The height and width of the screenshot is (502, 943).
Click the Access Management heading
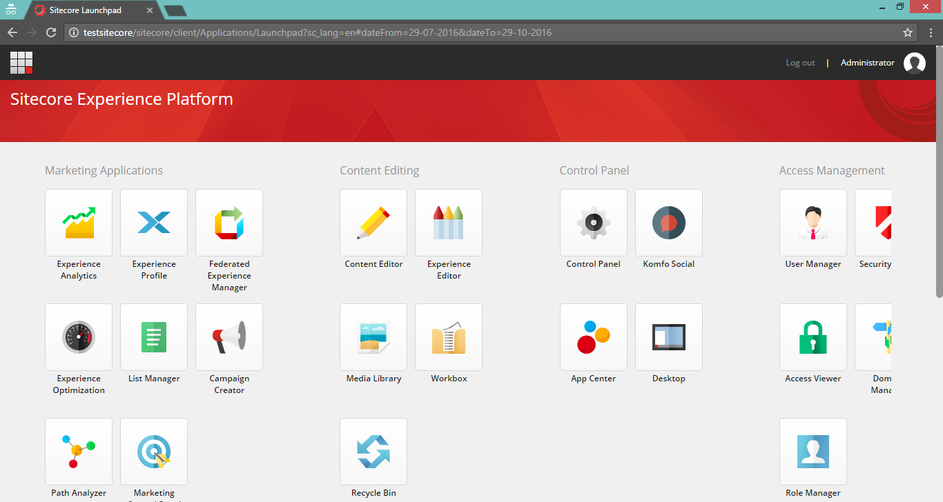point(832,170)
